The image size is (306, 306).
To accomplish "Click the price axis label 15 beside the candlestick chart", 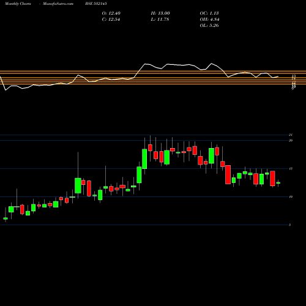I will point(291,168).
